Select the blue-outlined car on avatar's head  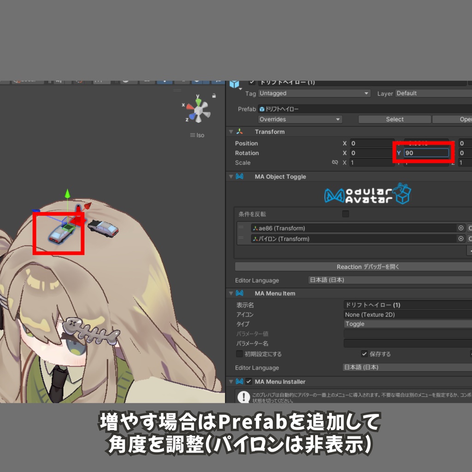coord(61,233)
